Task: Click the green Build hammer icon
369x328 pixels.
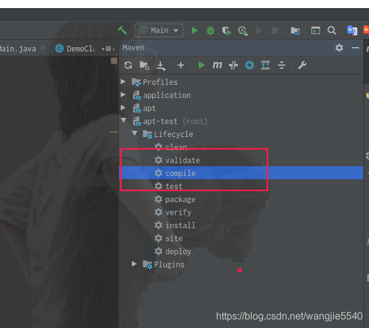Action: [x=123, y=30]
